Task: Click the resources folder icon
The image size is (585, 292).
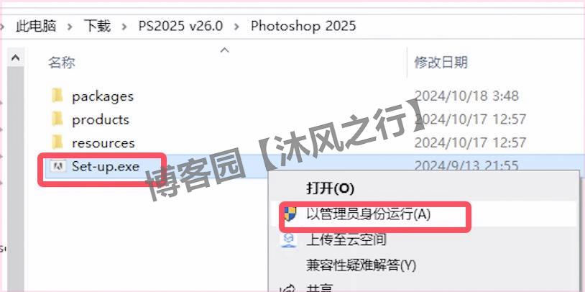Action: click(57, 142)
